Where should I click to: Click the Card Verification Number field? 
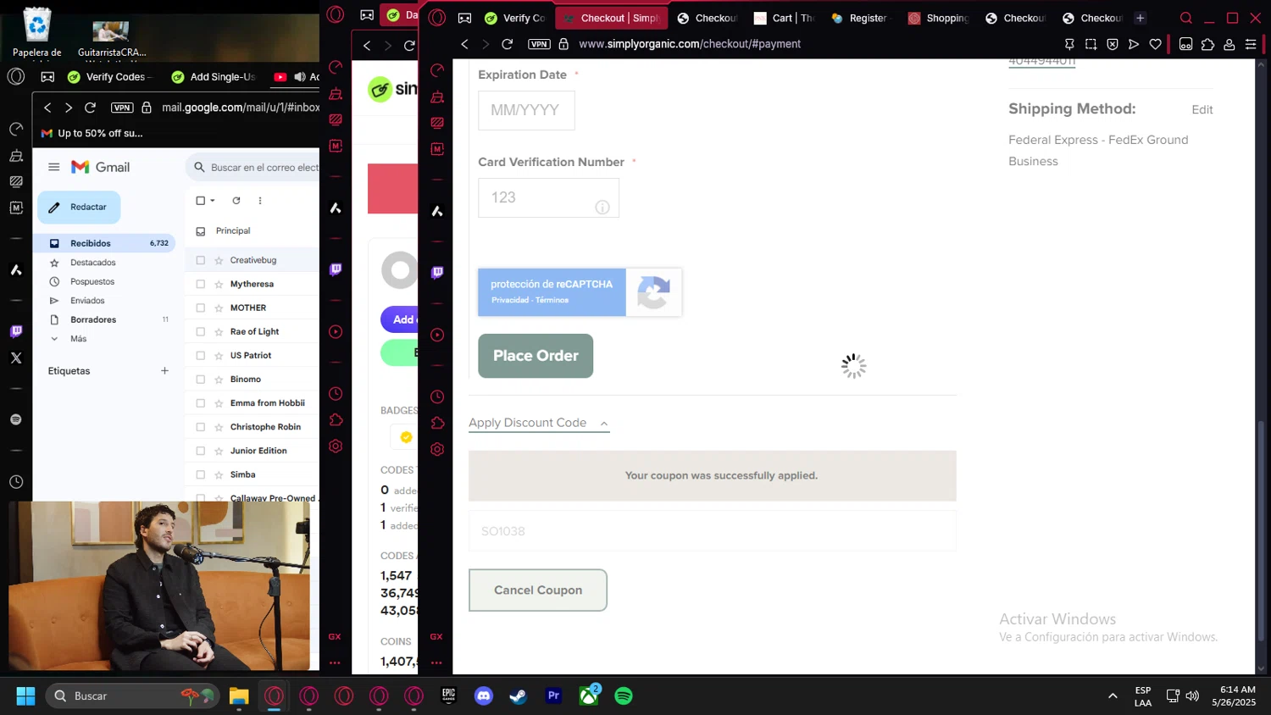[x=548, y=197]
